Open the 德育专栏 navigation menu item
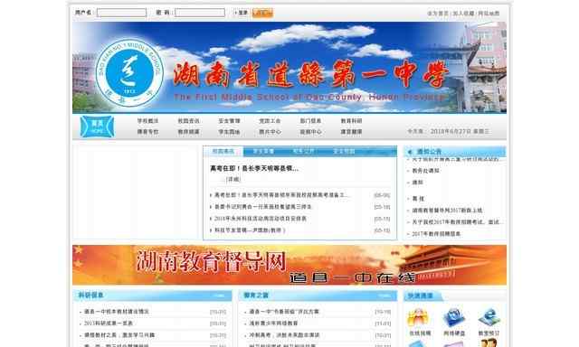This screenshot has width=579, height=347. 147,132
